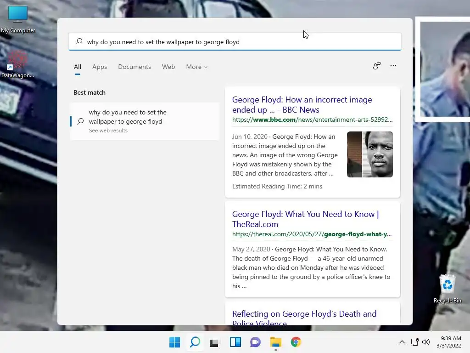
Task: Click See web results under best match
Action: coord(108,131)
